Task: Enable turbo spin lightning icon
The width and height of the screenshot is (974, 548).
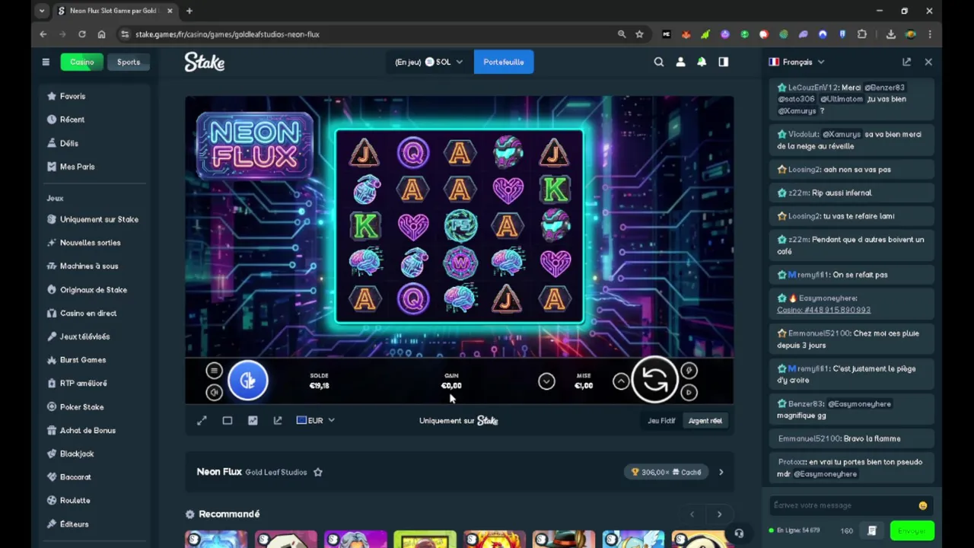Action: 689,371
